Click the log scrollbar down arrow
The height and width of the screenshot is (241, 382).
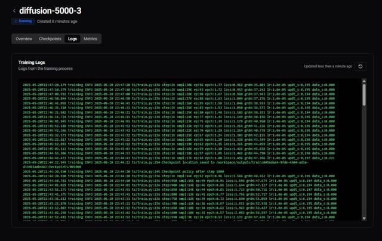click(364, 218)
